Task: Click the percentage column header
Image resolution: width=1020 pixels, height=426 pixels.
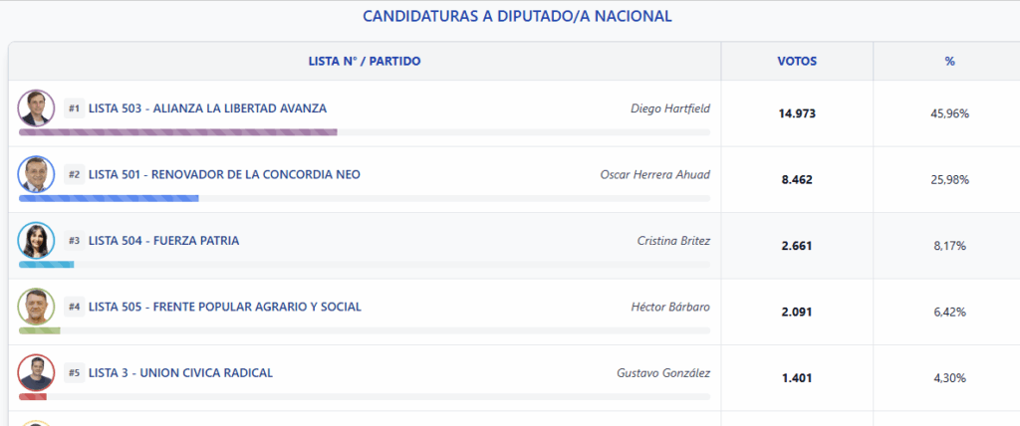Action: 949,62
